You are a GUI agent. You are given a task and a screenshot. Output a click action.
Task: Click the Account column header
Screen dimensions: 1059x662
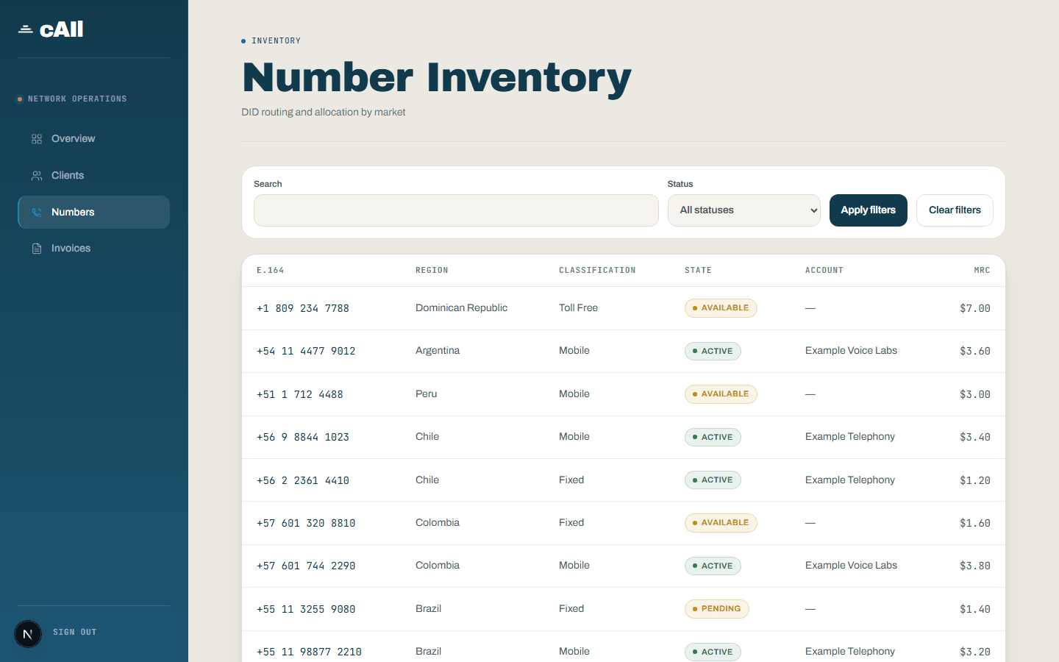click(x=824, y=271)
